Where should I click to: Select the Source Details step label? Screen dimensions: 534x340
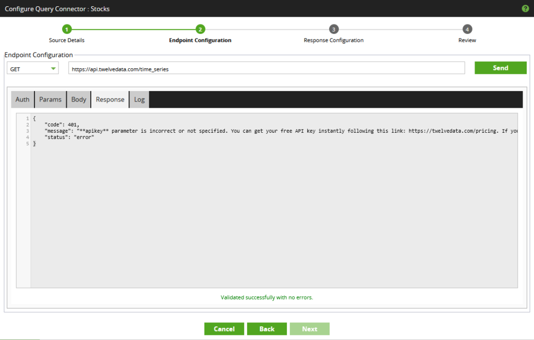point(66,40)
